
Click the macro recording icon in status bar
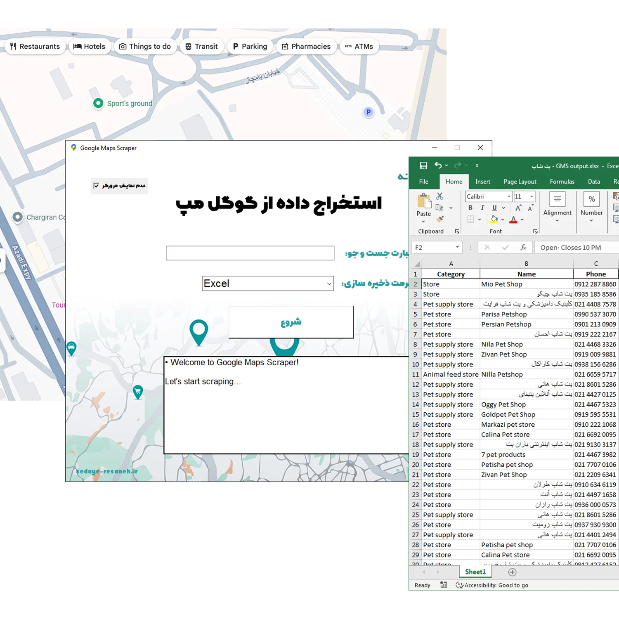click(x=444, y=585)
